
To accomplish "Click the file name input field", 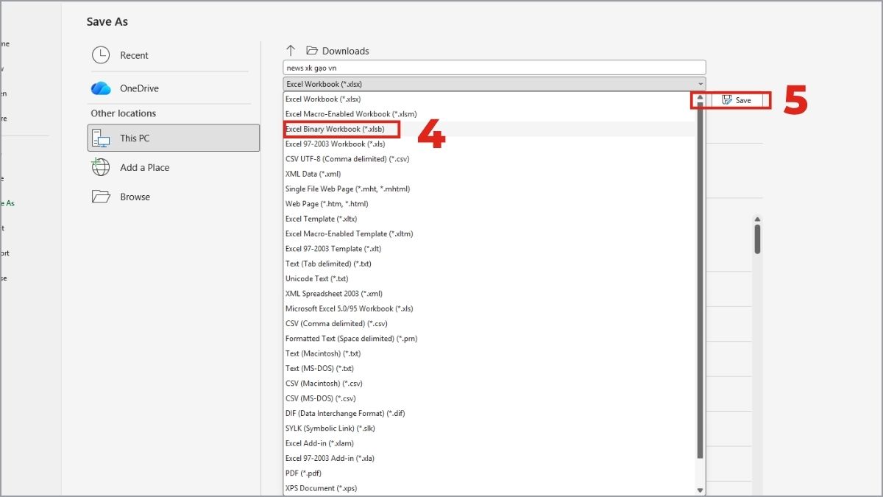I will pos(494,68).
